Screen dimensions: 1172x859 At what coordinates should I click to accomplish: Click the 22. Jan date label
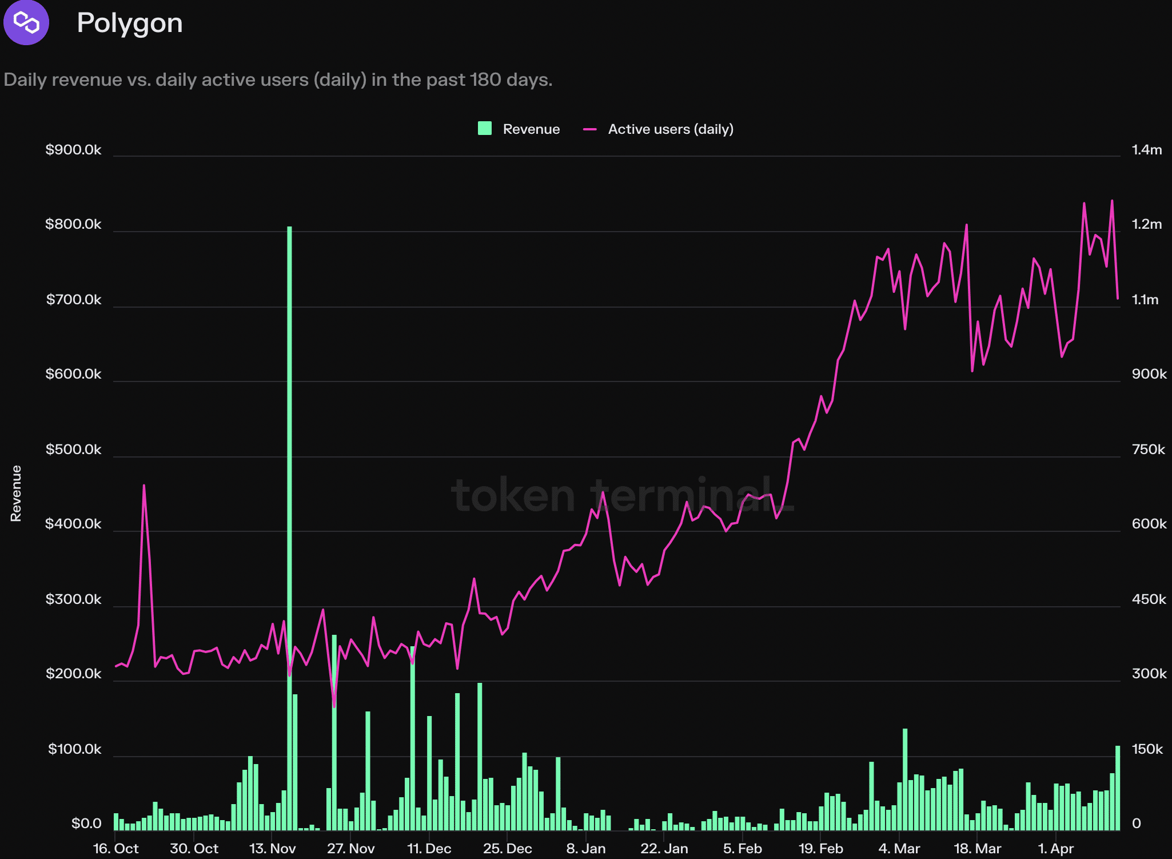click(664, 849)
